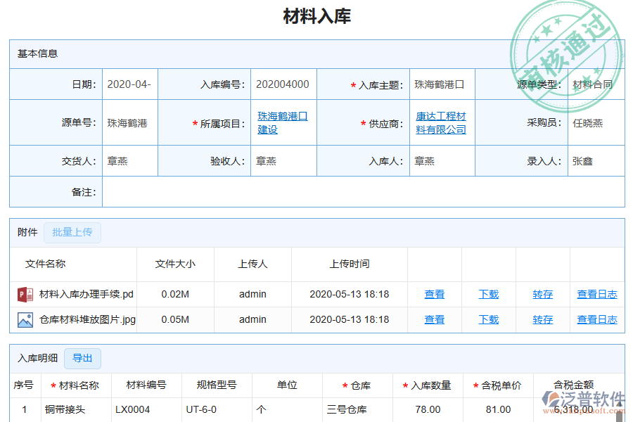Click the image icon beside 仓库材料堆放图片.jpg
The height and width of the screenshot is (422, 633).
24,319
